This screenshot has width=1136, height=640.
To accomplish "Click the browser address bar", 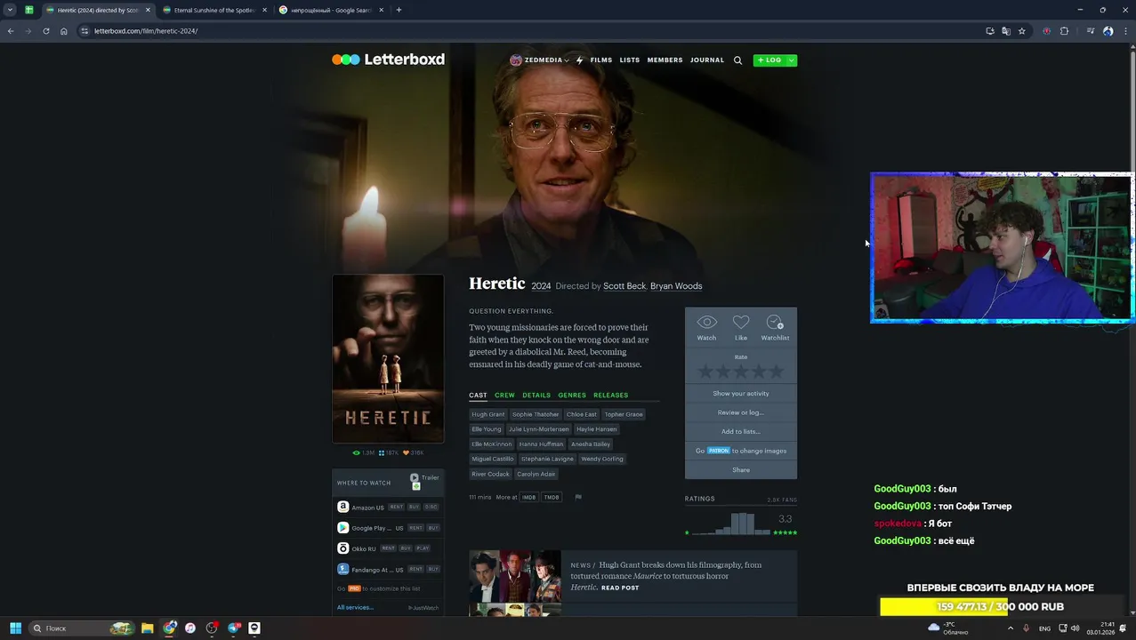I will point(534,31).
